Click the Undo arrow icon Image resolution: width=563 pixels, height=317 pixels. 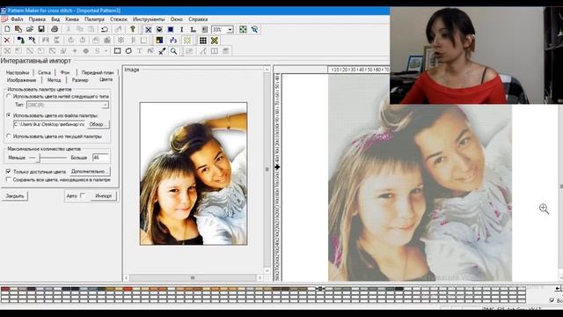105,29
